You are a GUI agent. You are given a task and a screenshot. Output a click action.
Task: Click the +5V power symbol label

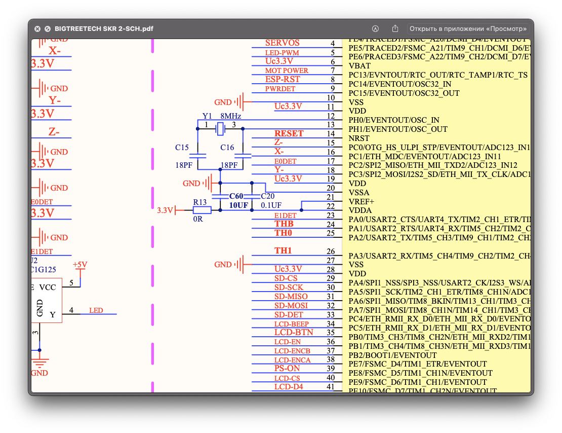pos(80,265)
